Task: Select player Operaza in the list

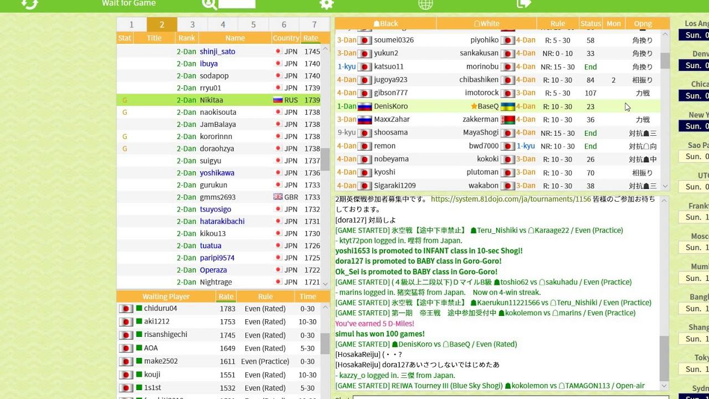Action: point(219,270)
